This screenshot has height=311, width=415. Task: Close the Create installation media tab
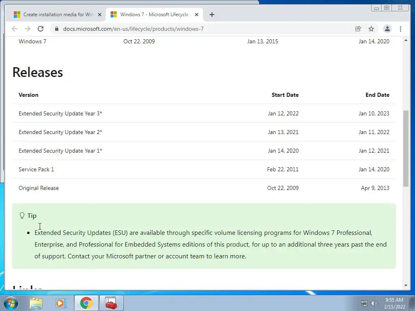tap(100, 15)
